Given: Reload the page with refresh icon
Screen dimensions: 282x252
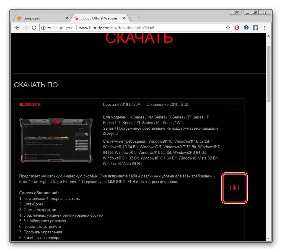Looking at the screenshot, I should coord(34,28).
